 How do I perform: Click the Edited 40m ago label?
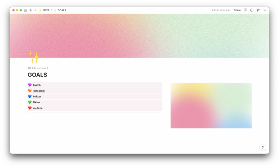pos(221,10)
